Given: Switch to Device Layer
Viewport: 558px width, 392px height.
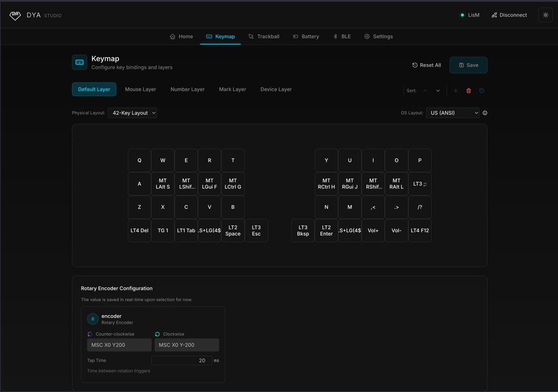Looking at the screenshot, I should pyautogui.click(x=276, y=89).
